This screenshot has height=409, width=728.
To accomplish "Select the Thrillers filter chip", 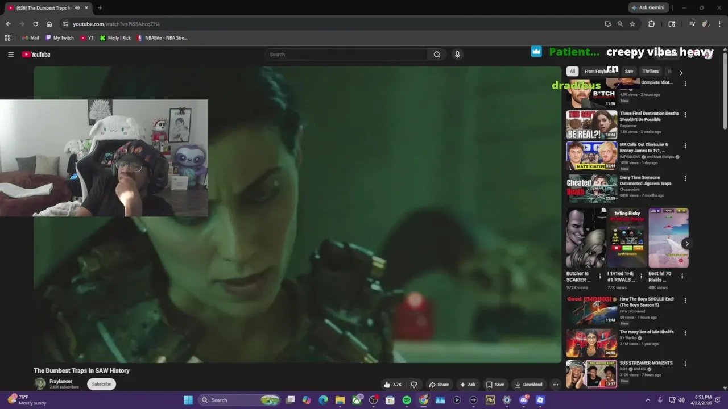I will (650, 72).
